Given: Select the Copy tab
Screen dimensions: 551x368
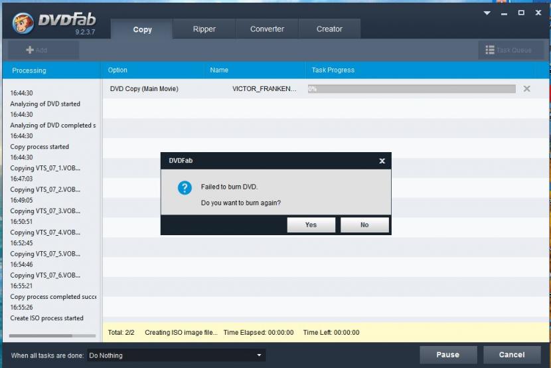Looking at the screenshot, I should pyautogui.click(x=142, y=29).
